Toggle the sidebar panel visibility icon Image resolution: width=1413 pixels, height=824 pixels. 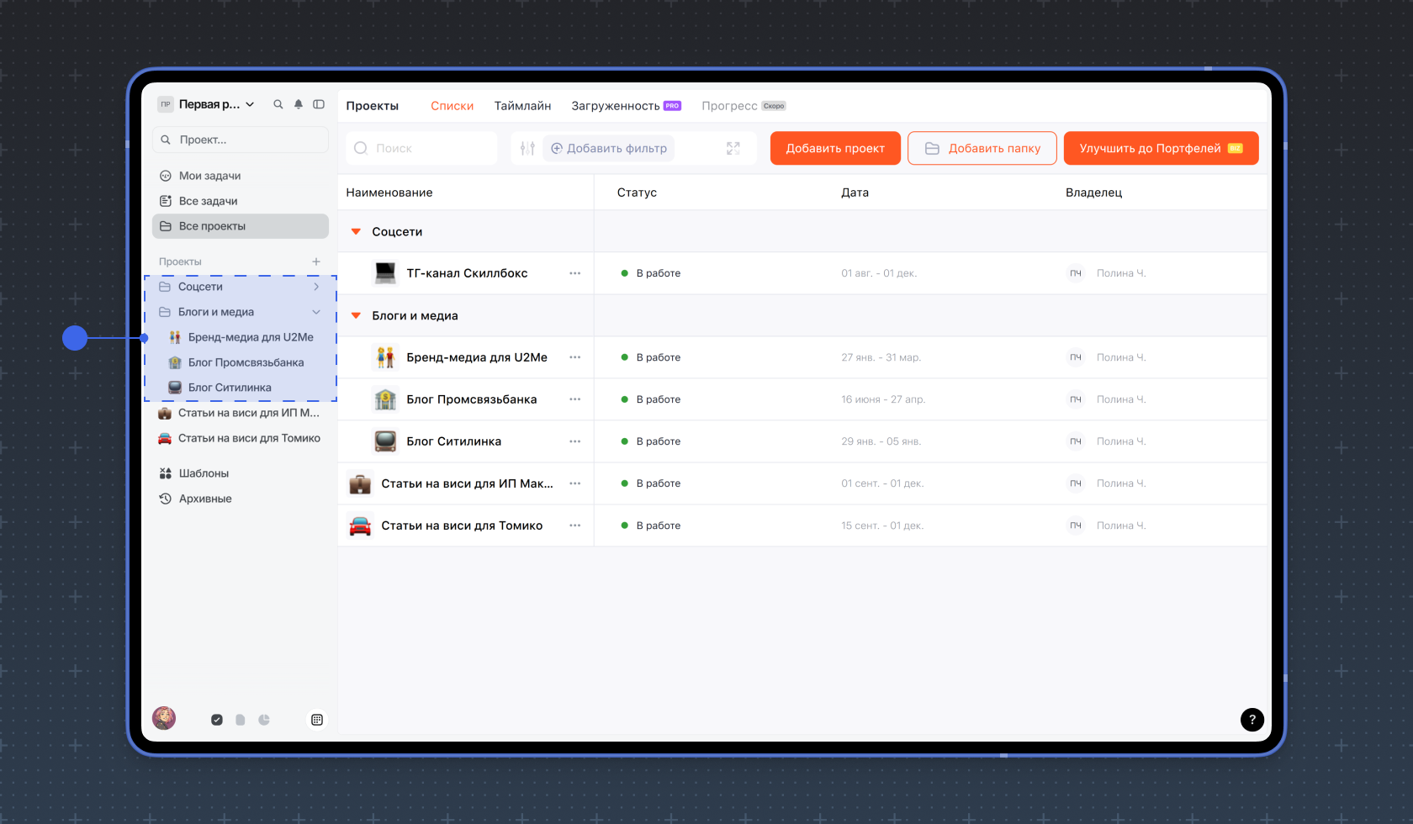319,104
